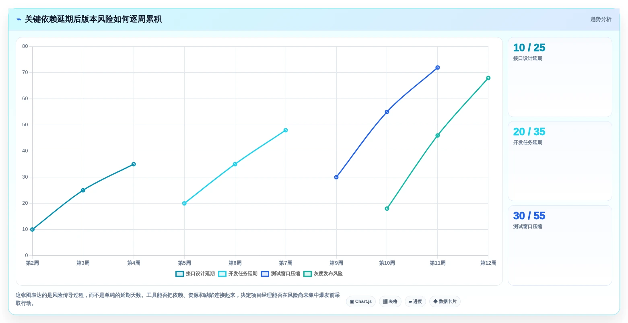Click the 趋势分析 label in header
628x323 pixels.
point(601,19)
